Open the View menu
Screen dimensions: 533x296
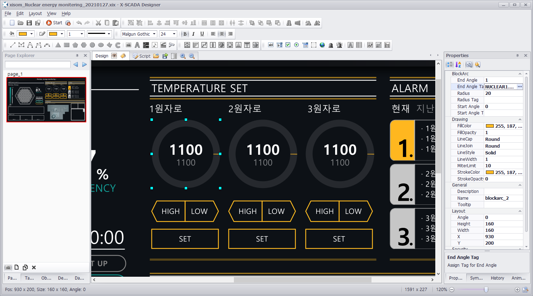[52, 14]
